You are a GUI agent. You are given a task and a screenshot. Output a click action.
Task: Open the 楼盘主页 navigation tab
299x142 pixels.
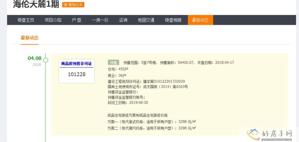26,20
